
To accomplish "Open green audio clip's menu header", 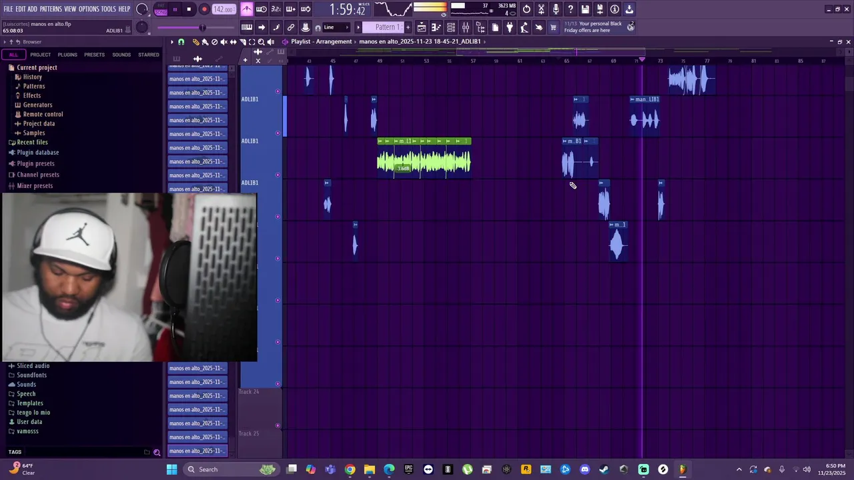I will click(x=424, y=141).
